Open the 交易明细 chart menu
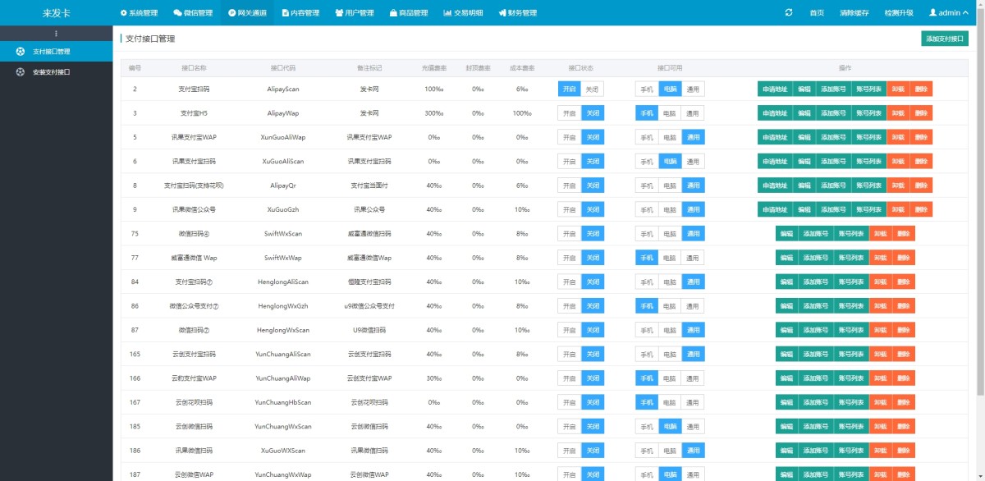 click(463, 13)
